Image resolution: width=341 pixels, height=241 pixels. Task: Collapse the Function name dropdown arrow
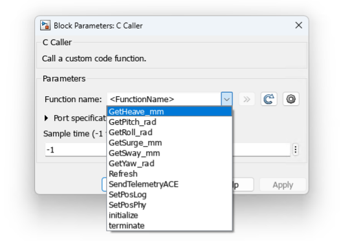click(x=227, y=100)
